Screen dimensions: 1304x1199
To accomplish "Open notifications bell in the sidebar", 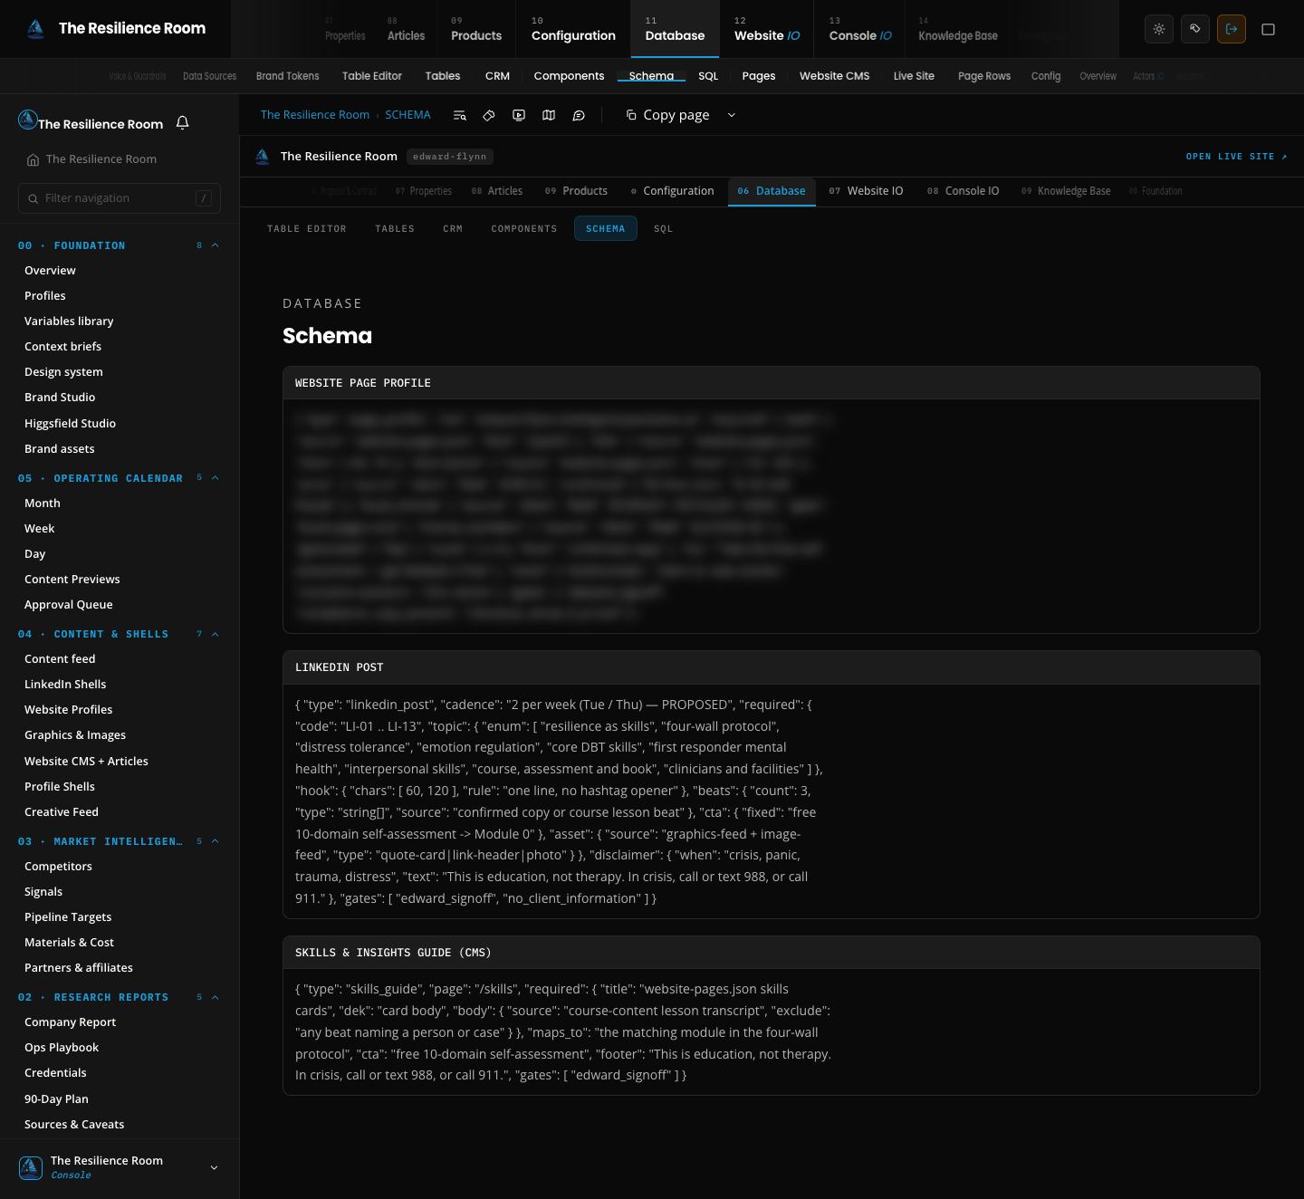I will click(x=182, y=122).
